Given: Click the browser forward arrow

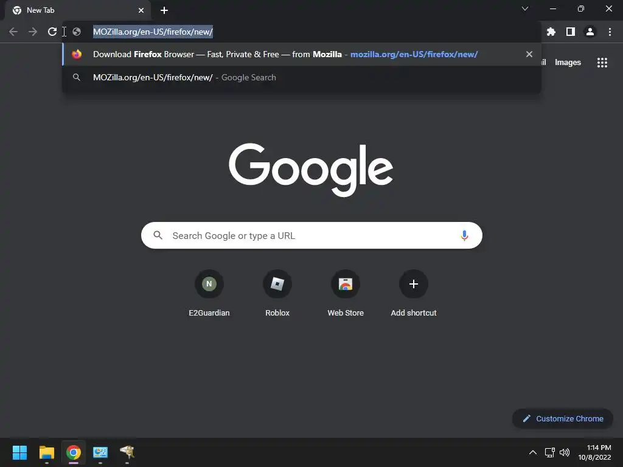Looking at the screenshot, I should 33,32.
